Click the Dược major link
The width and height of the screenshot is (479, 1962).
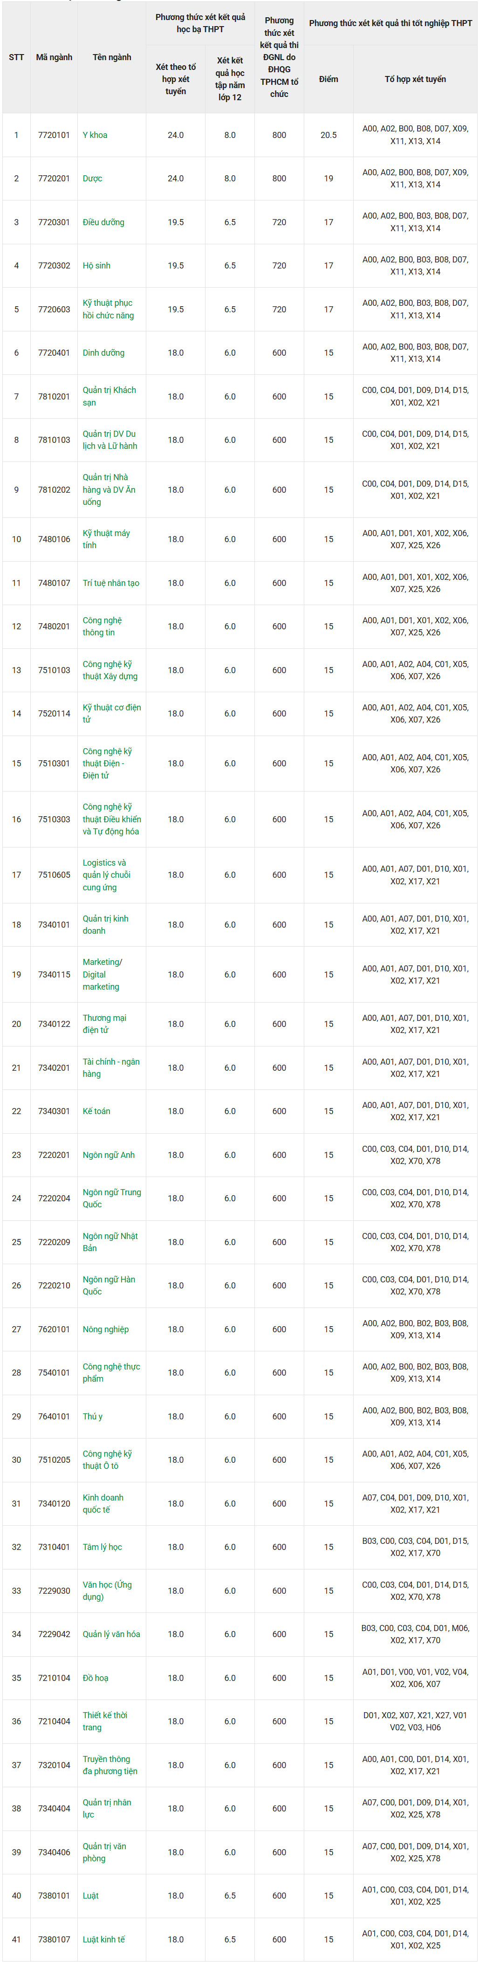(92, 178)
